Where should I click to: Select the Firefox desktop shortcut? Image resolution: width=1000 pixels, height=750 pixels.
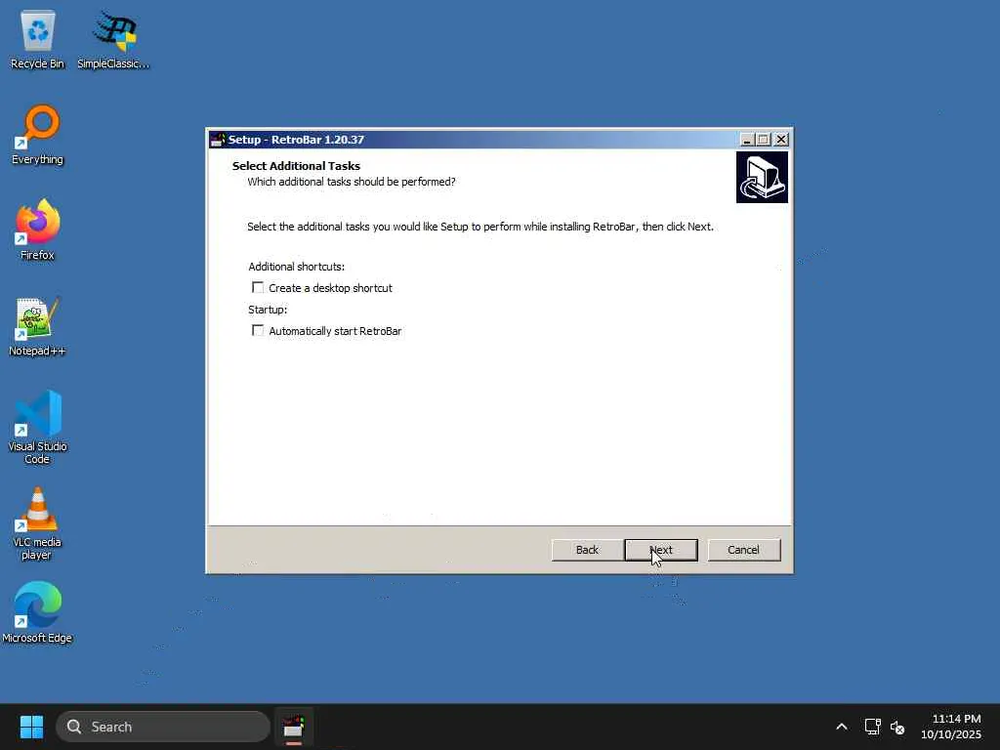point(38,230)
